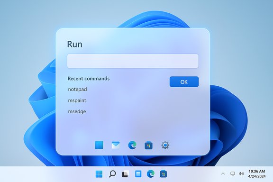The width and height of the screenshot is (273, 182).
Task: Open Microsoft Store icon in Run dialog
Action: pyautogui.click(x=149, y=145)
